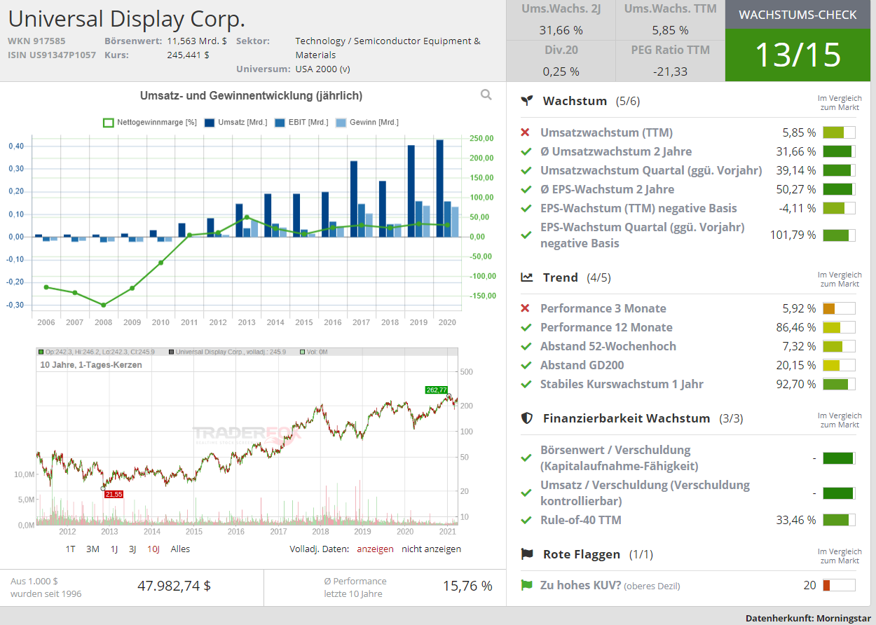The image size is (876, 625).
Task: Click the TraderFox watermark-free price chart title
Action: 91,365
